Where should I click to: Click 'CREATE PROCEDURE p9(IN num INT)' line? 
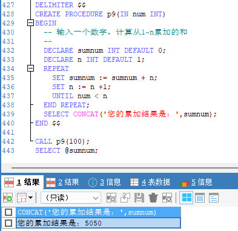100,14
